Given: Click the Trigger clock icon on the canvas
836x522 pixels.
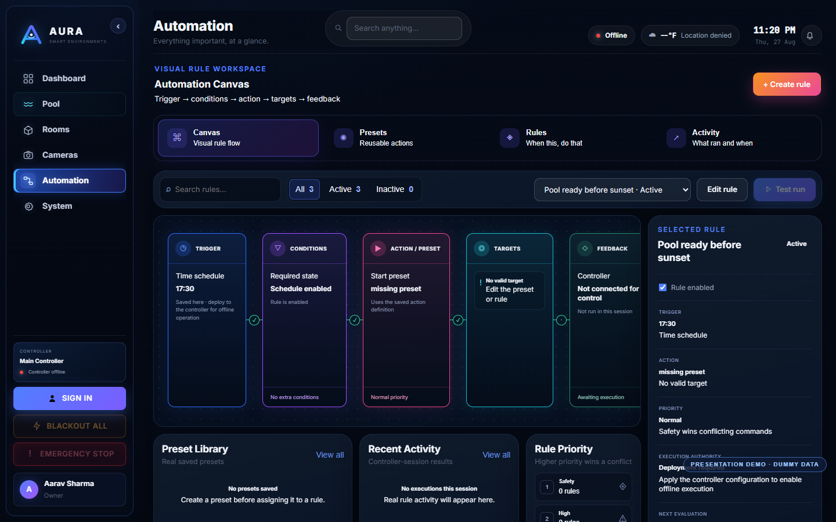Looking at the screenshot, I should point(183,248).
